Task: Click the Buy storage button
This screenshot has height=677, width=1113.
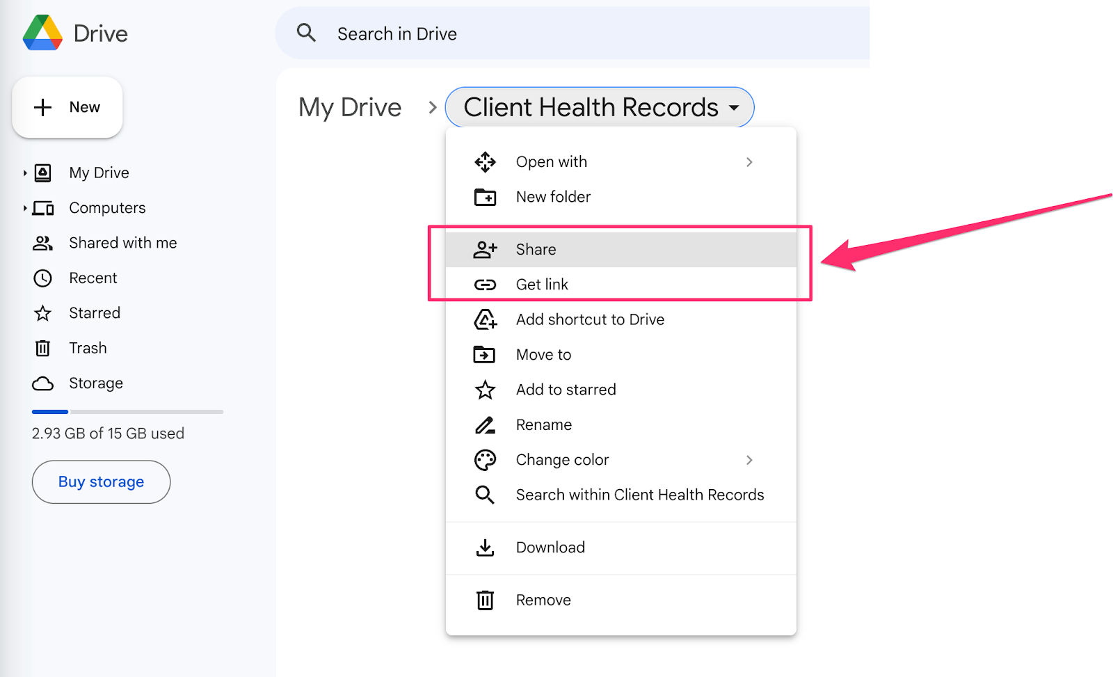Action: (101, 481)
